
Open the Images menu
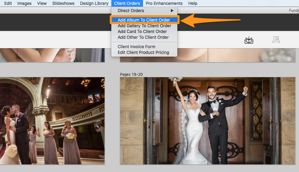click(x=24, y=3)
